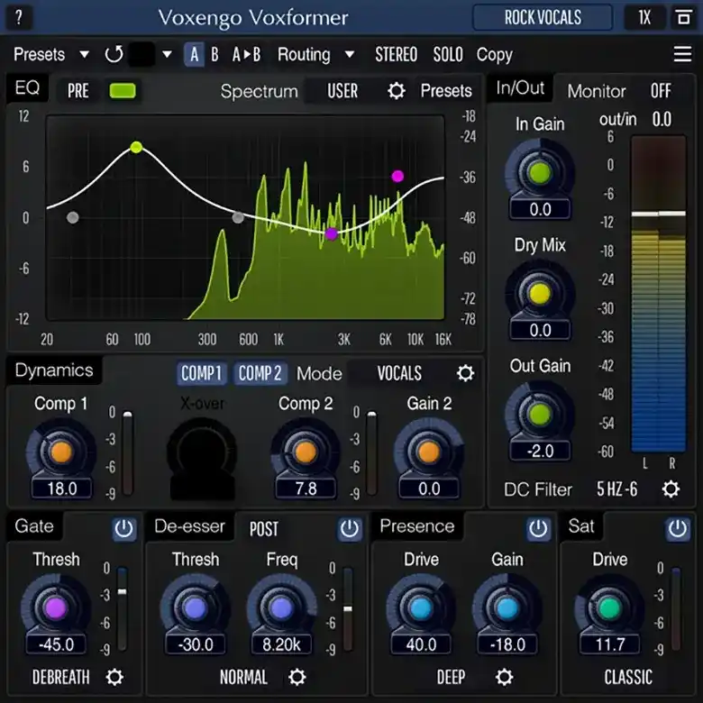Open Spectrum USER mode selector
Image resolution: width=703 pixels, height=703 pixels.
[x=342, y=90]
